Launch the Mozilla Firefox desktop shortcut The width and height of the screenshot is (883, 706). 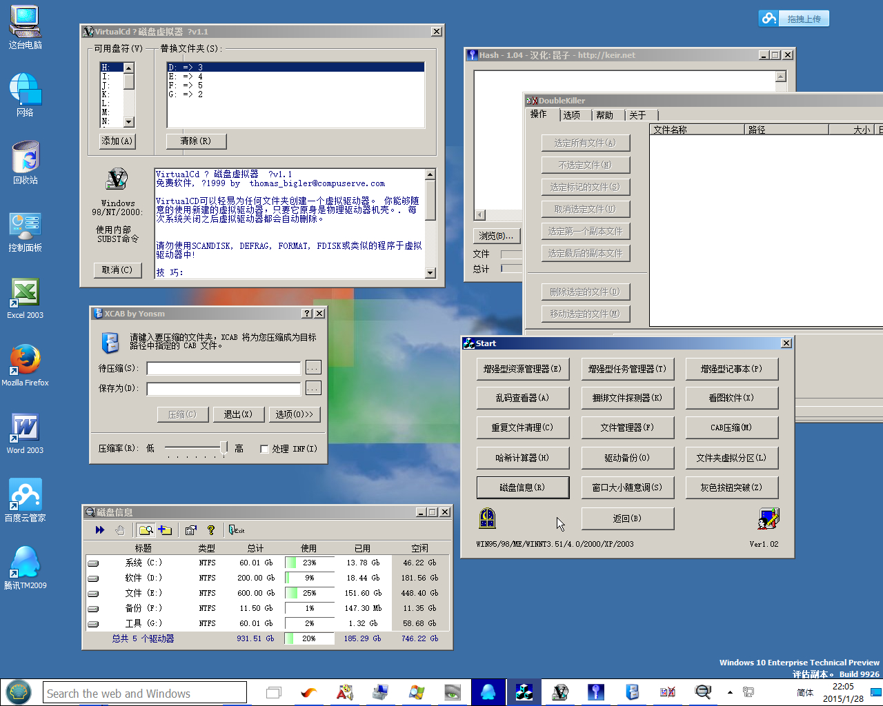(x=26, y=365)
